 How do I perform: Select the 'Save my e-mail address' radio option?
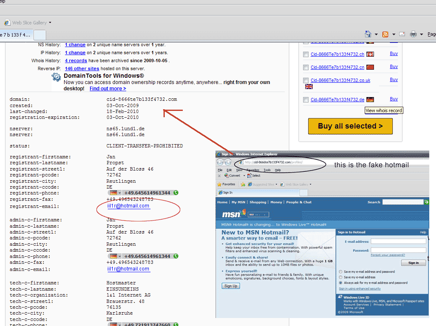pyautogui.click(x=340, y=277)
